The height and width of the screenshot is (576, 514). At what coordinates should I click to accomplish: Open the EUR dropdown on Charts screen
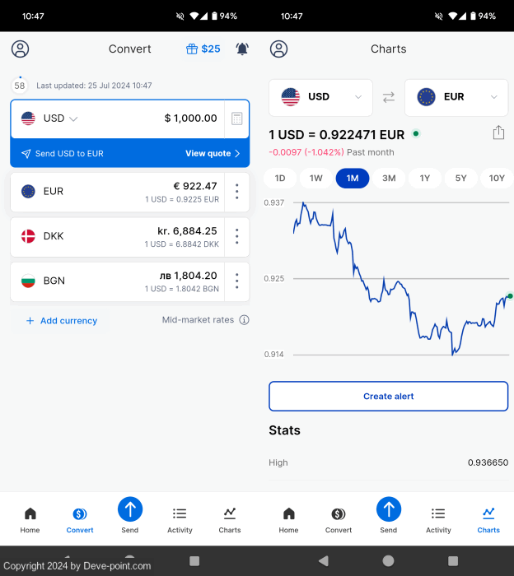click(456, 97)
